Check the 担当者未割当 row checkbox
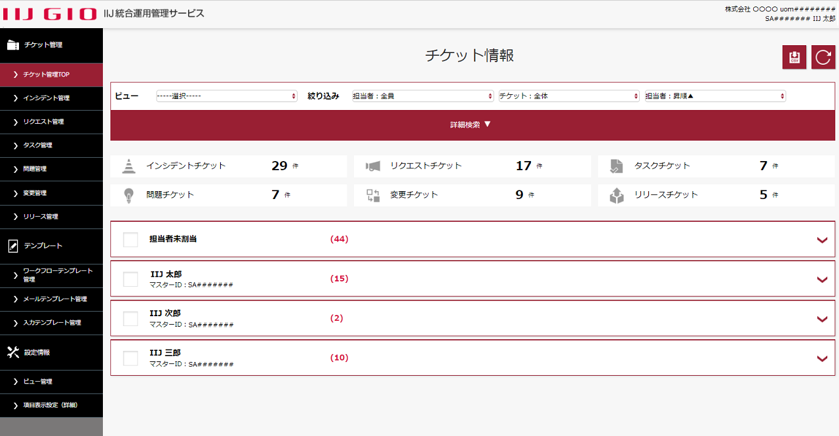Viewport: 839px width, 436px height. (x=130, y=240)
